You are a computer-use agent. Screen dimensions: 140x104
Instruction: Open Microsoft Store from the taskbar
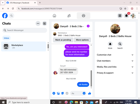click(x=81, y=102)
